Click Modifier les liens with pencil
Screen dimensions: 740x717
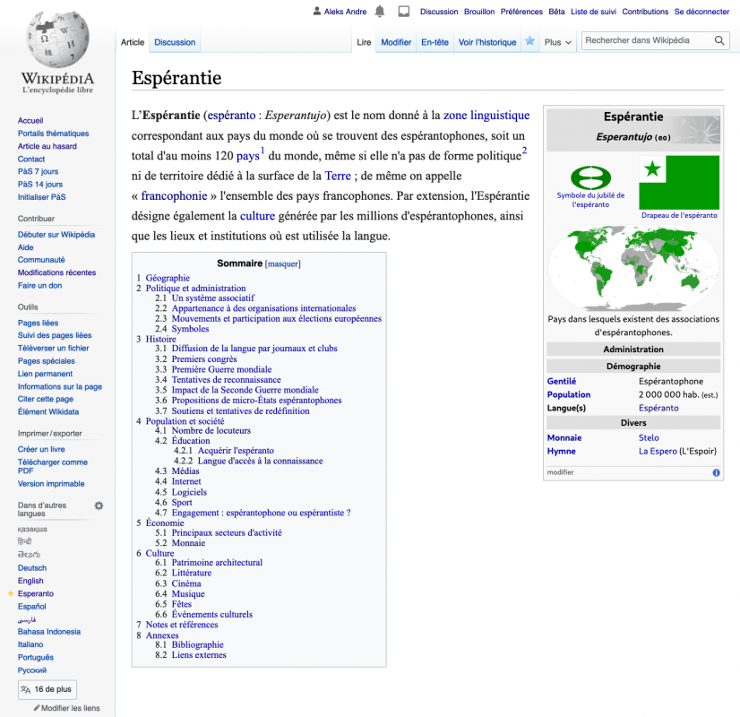click(66, 708)
